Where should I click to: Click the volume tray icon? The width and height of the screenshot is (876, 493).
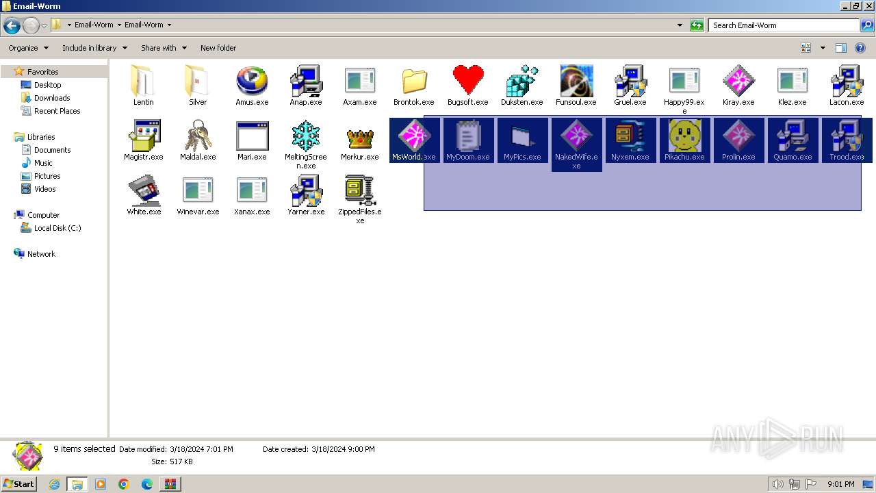point(777,484)
